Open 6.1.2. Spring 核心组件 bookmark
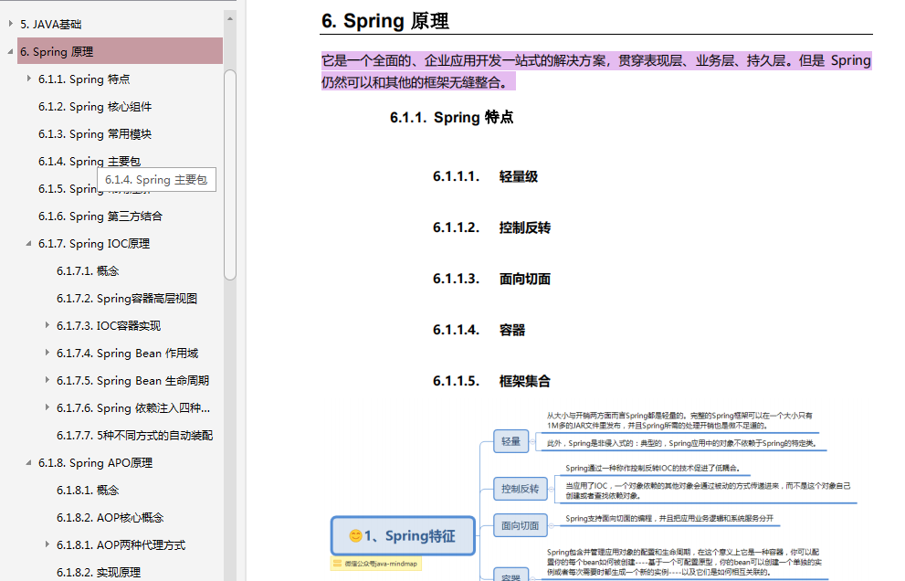905x581 pixels. point(95,107)
